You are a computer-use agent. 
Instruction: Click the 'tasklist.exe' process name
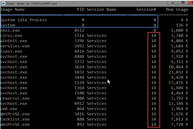pyautogui.click(x=15, y=119)
